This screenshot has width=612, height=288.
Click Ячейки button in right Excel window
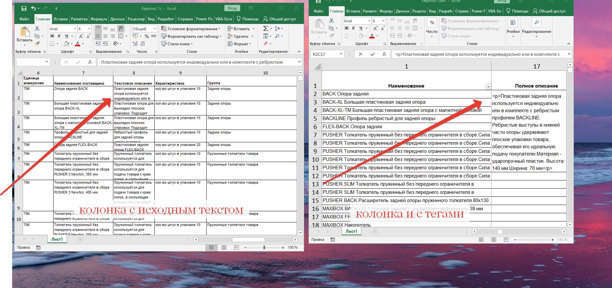513,28
